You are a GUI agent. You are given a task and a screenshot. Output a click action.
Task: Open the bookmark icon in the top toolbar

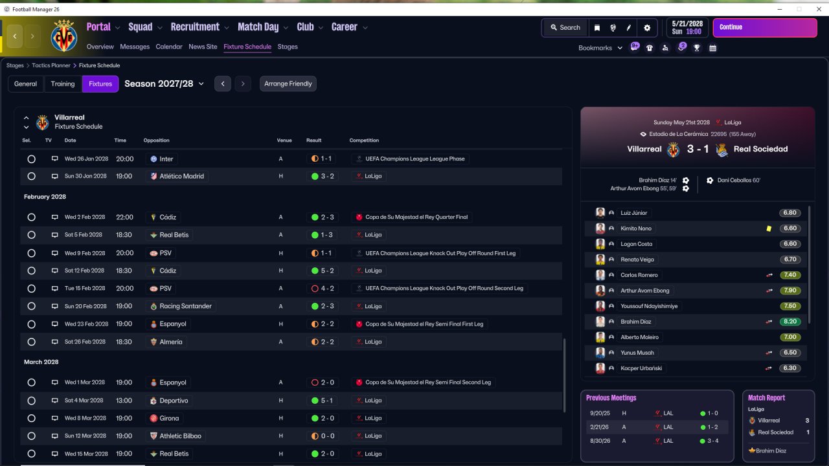597,28
